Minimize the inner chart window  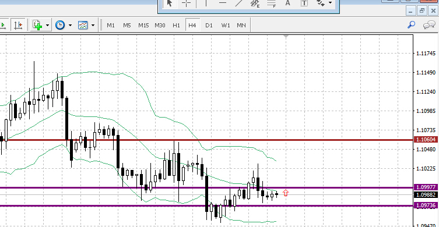click(x=410, y=11)
